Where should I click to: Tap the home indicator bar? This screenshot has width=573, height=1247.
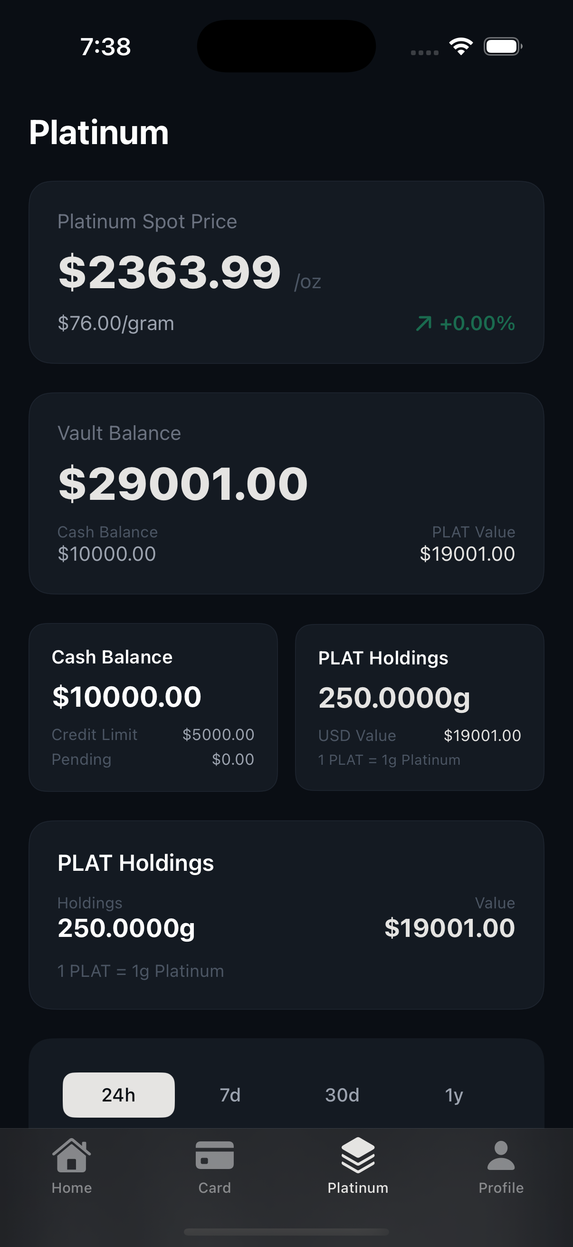point(286,1231)
